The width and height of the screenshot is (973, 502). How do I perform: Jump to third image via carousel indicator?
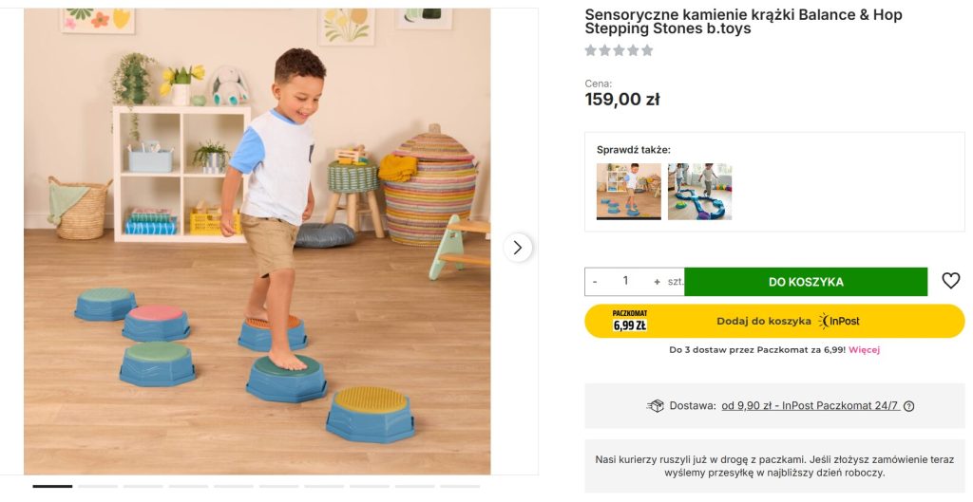[143, 487]
